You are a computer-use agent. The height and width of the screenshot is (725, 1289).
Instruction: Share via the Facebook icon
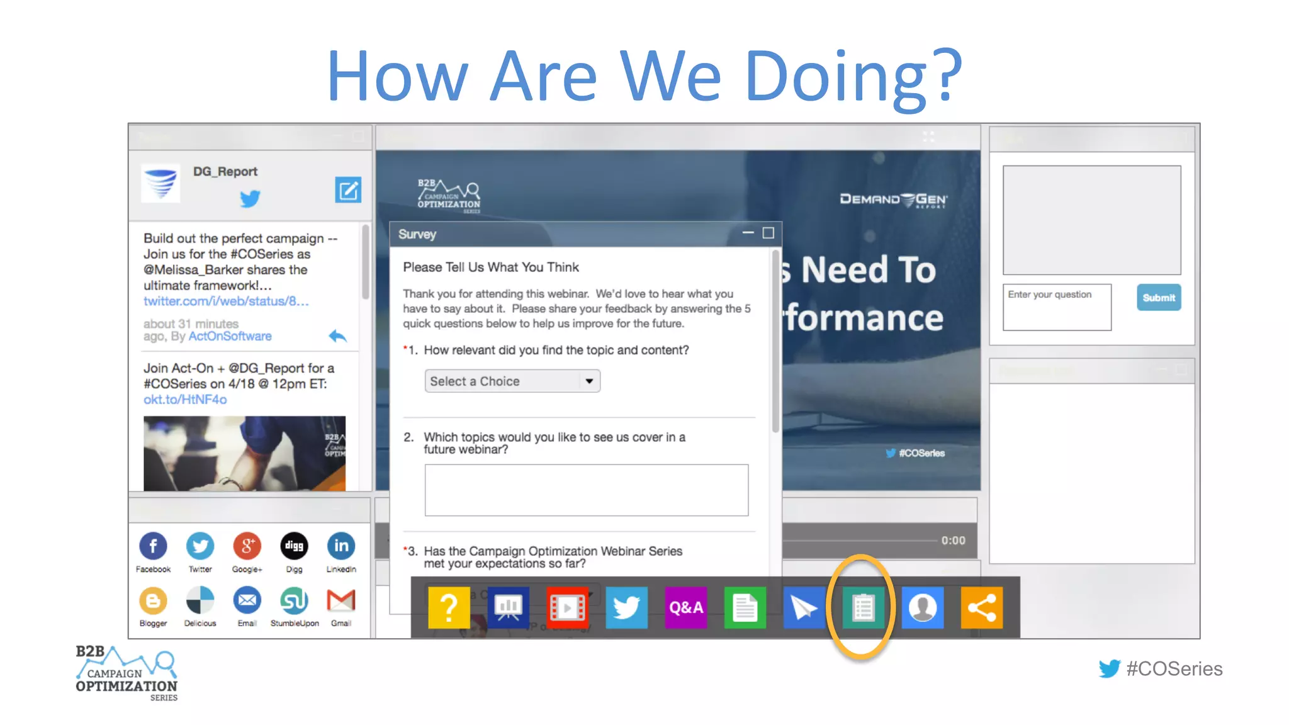point(153,546)
